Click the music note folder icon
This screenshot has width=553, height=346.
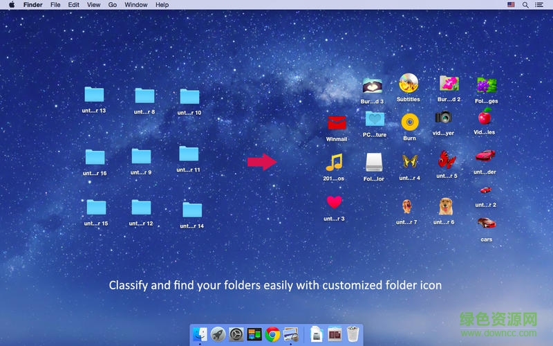coord(334,163)
